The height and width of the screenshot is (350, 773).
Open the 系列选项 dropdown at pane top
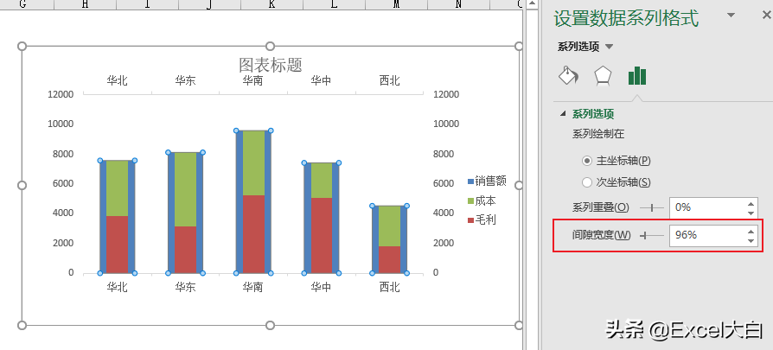tap(610, 47)
